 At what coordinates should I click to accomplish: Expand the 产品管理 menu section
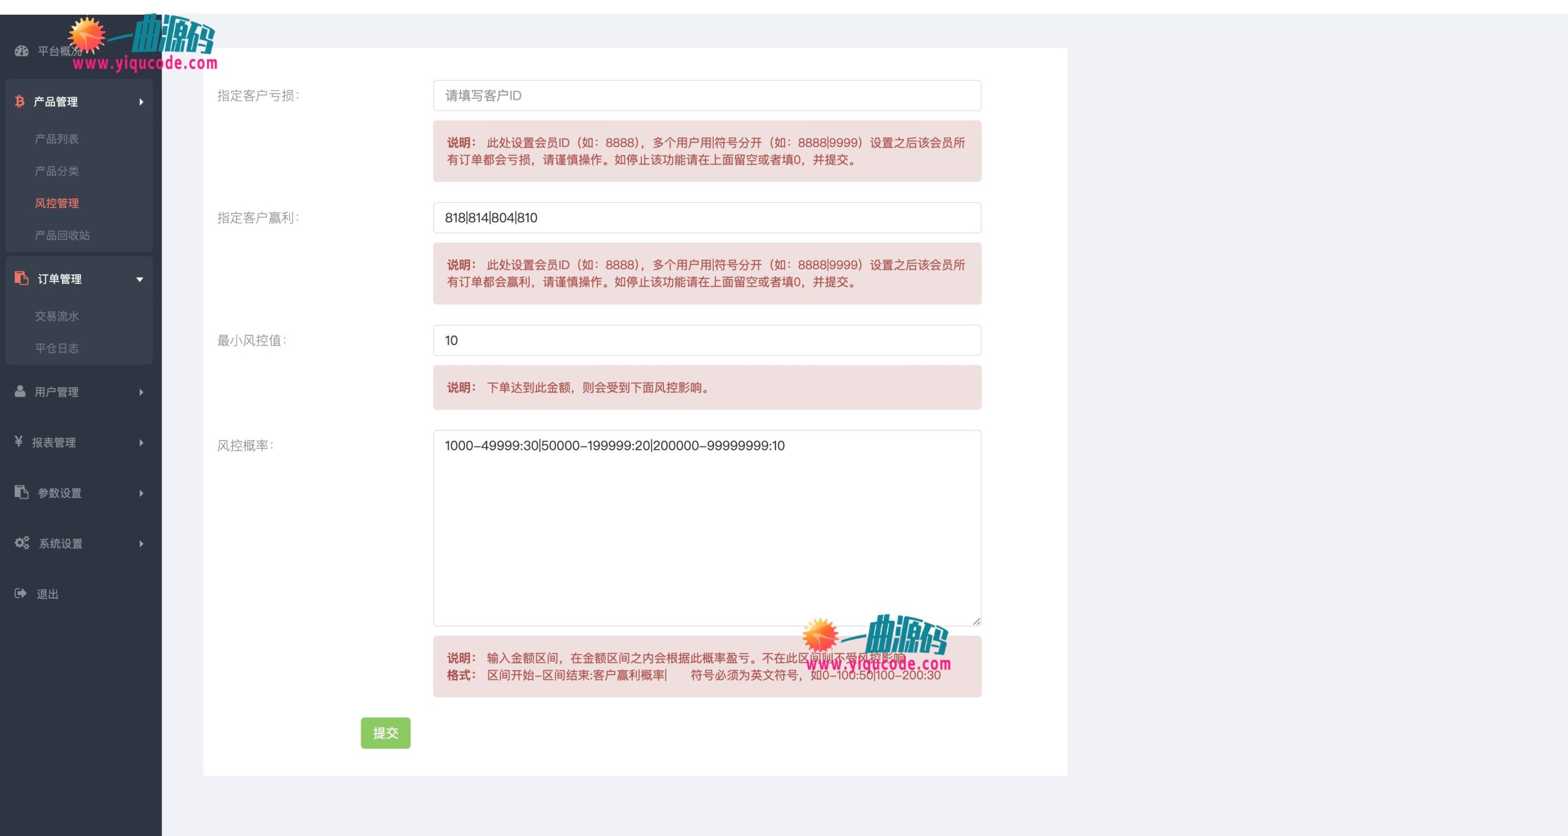(x=56, y=102)
